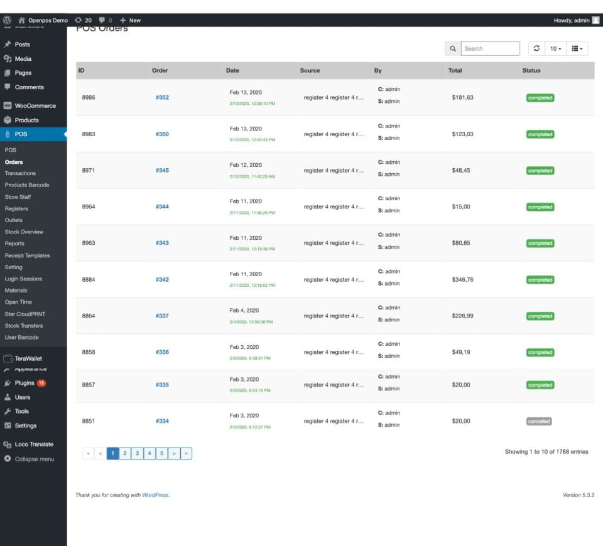This screenshot has width=603, height=546.
Task: Go to next page of orders
Action: pos(174,453)
